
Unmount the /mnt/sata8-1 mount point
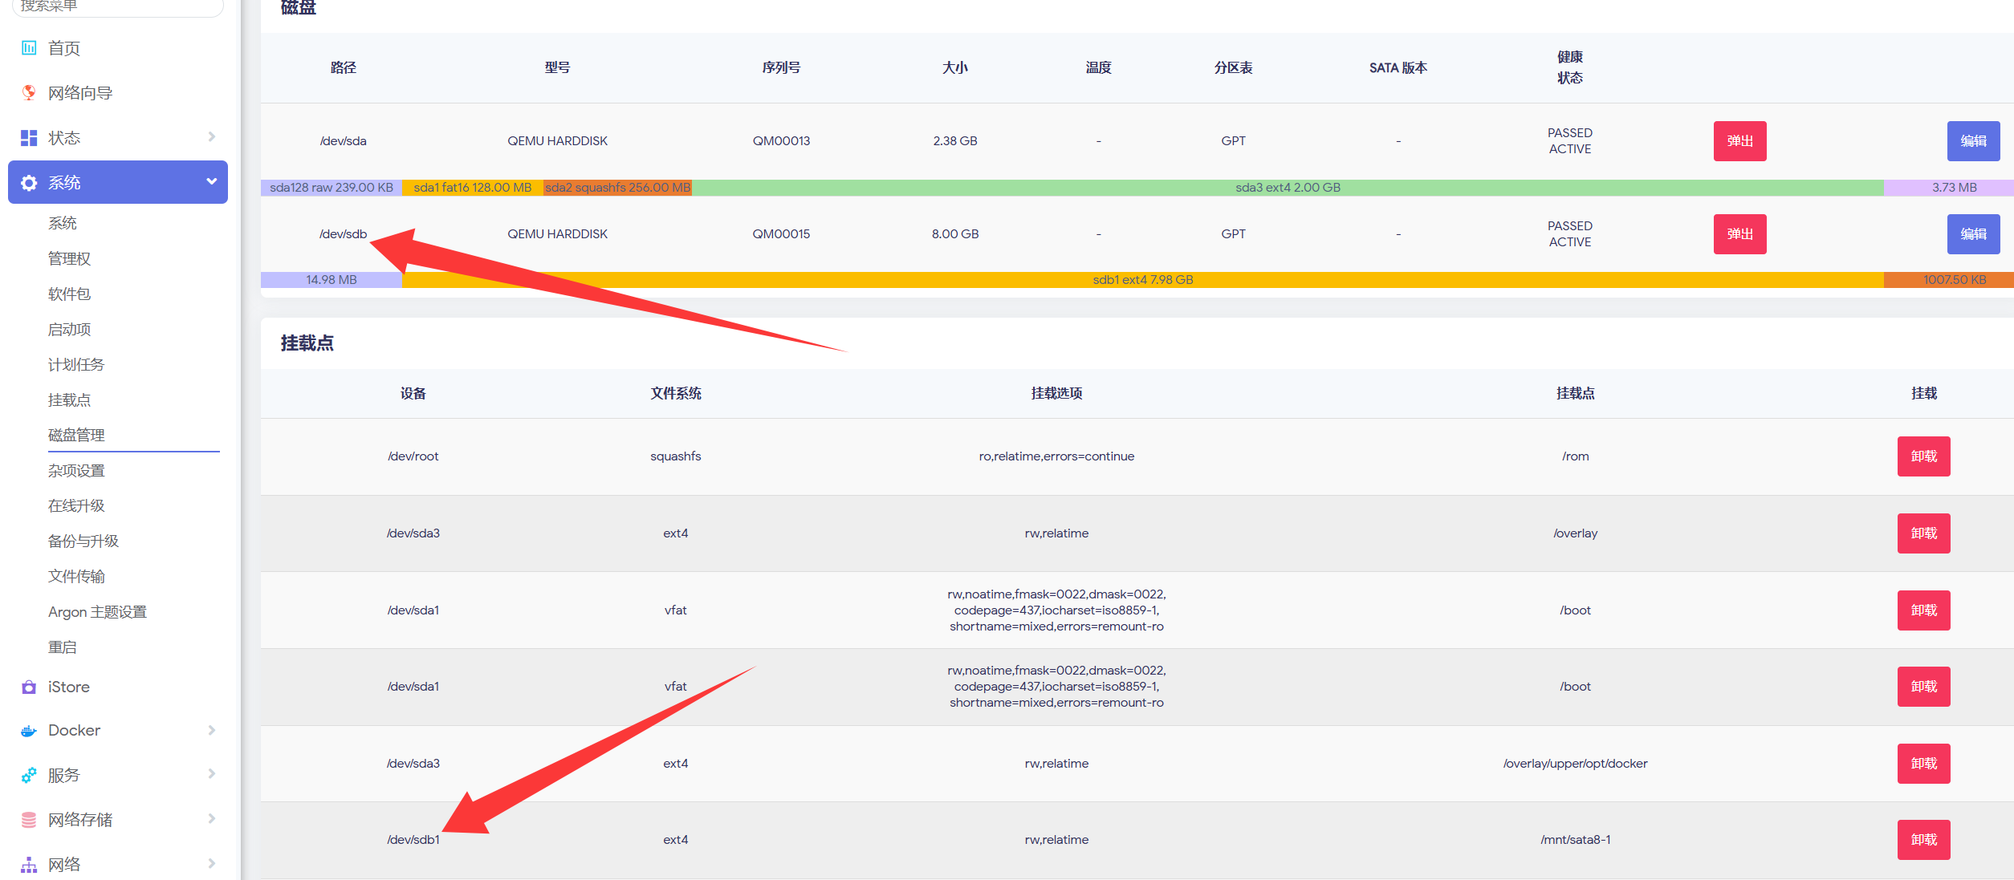tap(1923, 840)
